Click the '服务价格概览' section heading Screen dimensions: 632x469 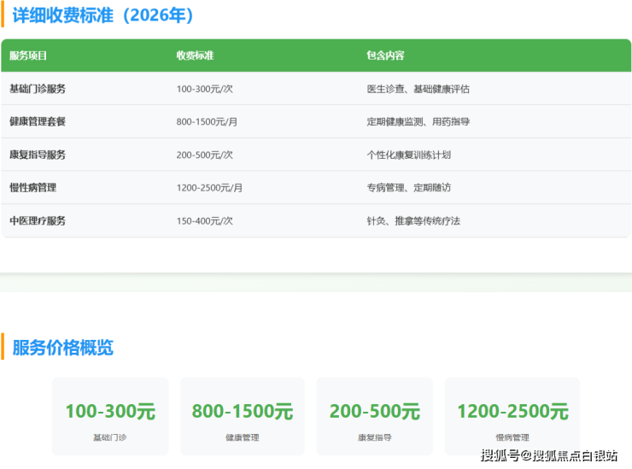(x=63, y=348)
